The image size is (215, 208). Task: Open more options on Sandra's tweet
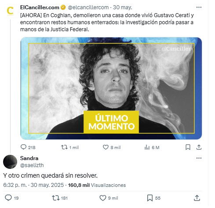[x=199, y=158]
